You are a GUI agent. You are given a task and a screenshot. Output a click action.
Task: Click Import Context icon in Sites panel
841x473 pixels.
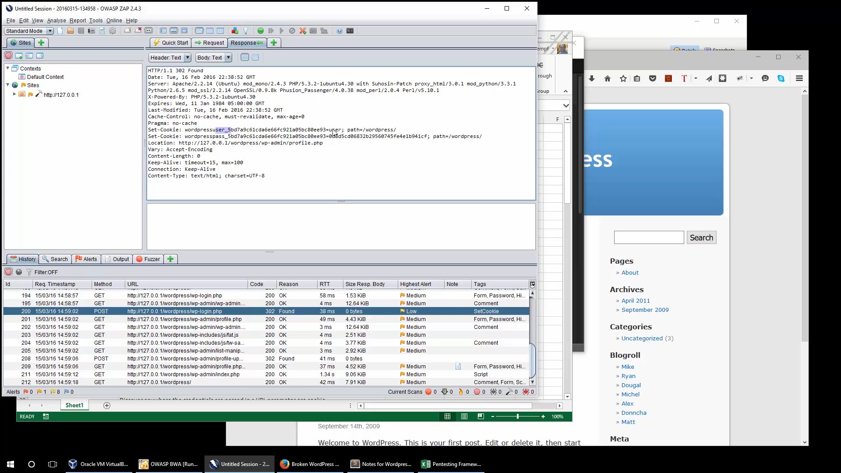click(29, 56)
